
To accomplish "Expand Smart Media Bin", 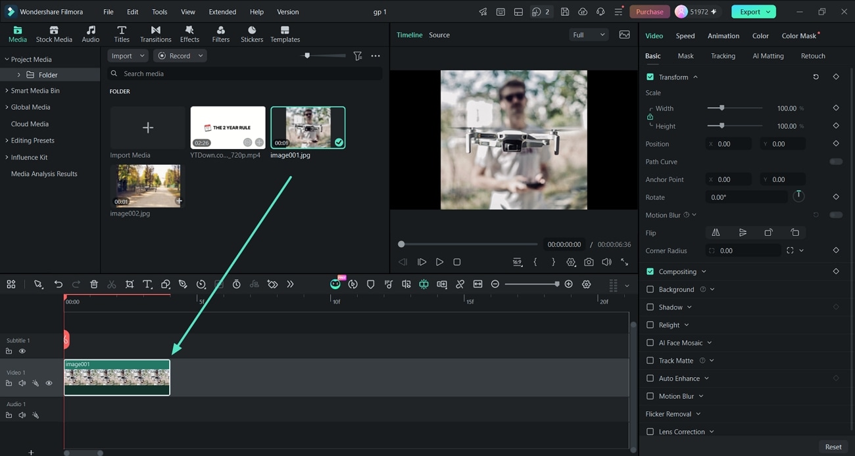I will click(7, 91).
